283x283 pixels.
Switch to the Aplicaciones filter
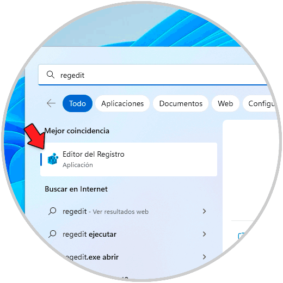pyautogui.click(x=122, y=103)
